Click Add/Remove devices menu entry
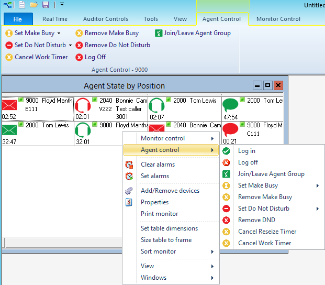The width and height of the screenshot is (325, 285). pyautogui.click(x=170, y=191)
